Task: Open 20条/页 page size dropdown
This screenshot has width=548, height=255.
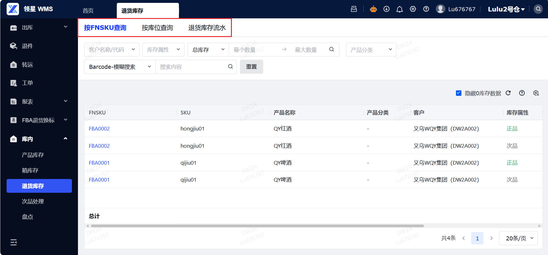Action: tap(518, 238)
